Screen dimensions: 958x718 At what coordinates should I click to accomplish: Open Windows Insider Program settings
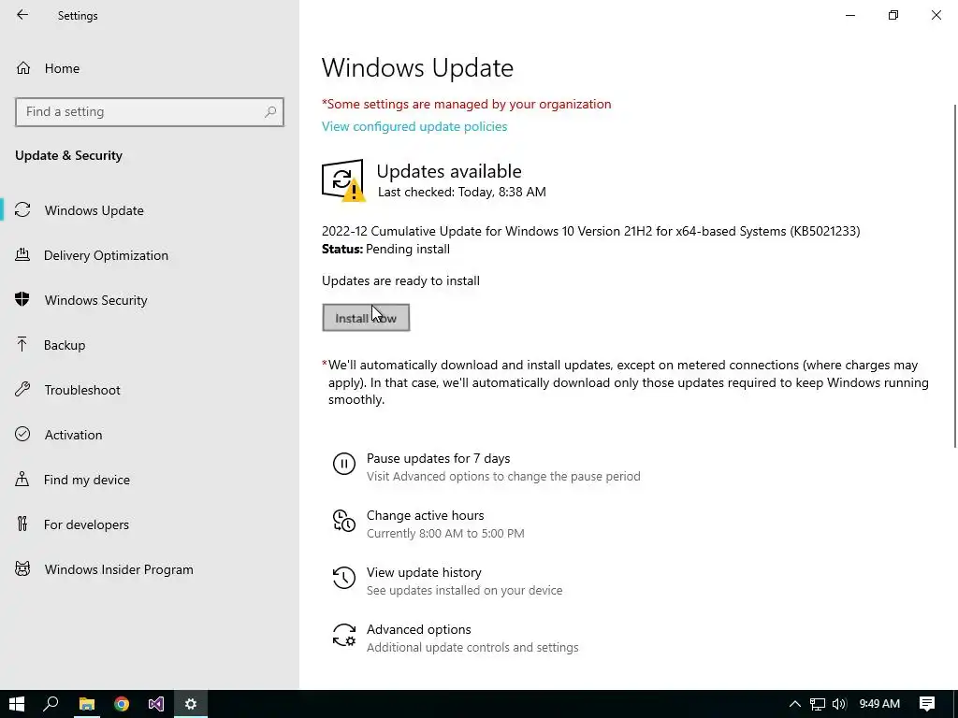coord(119,569)
